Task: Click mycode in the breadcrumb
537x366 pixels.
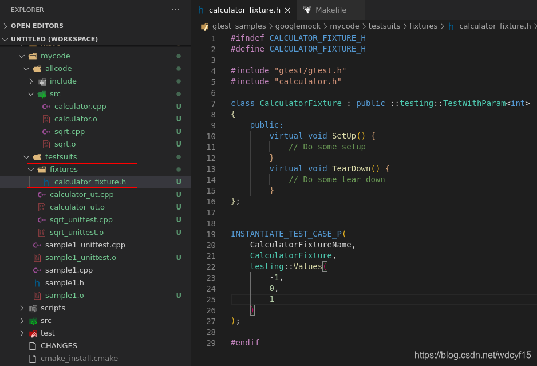Action: 344,26
